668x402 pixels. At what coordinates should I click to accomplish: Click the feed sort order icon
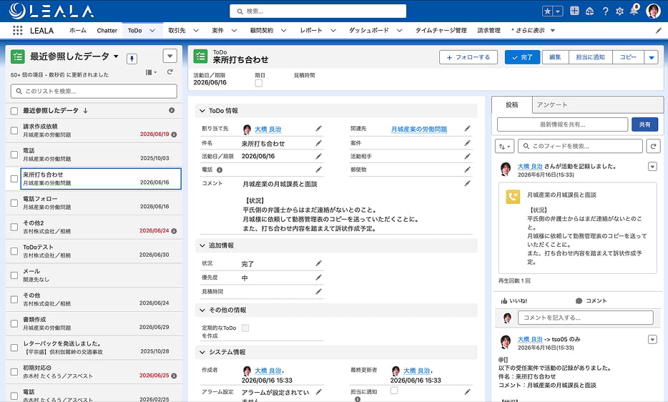(x=504, y=146)
